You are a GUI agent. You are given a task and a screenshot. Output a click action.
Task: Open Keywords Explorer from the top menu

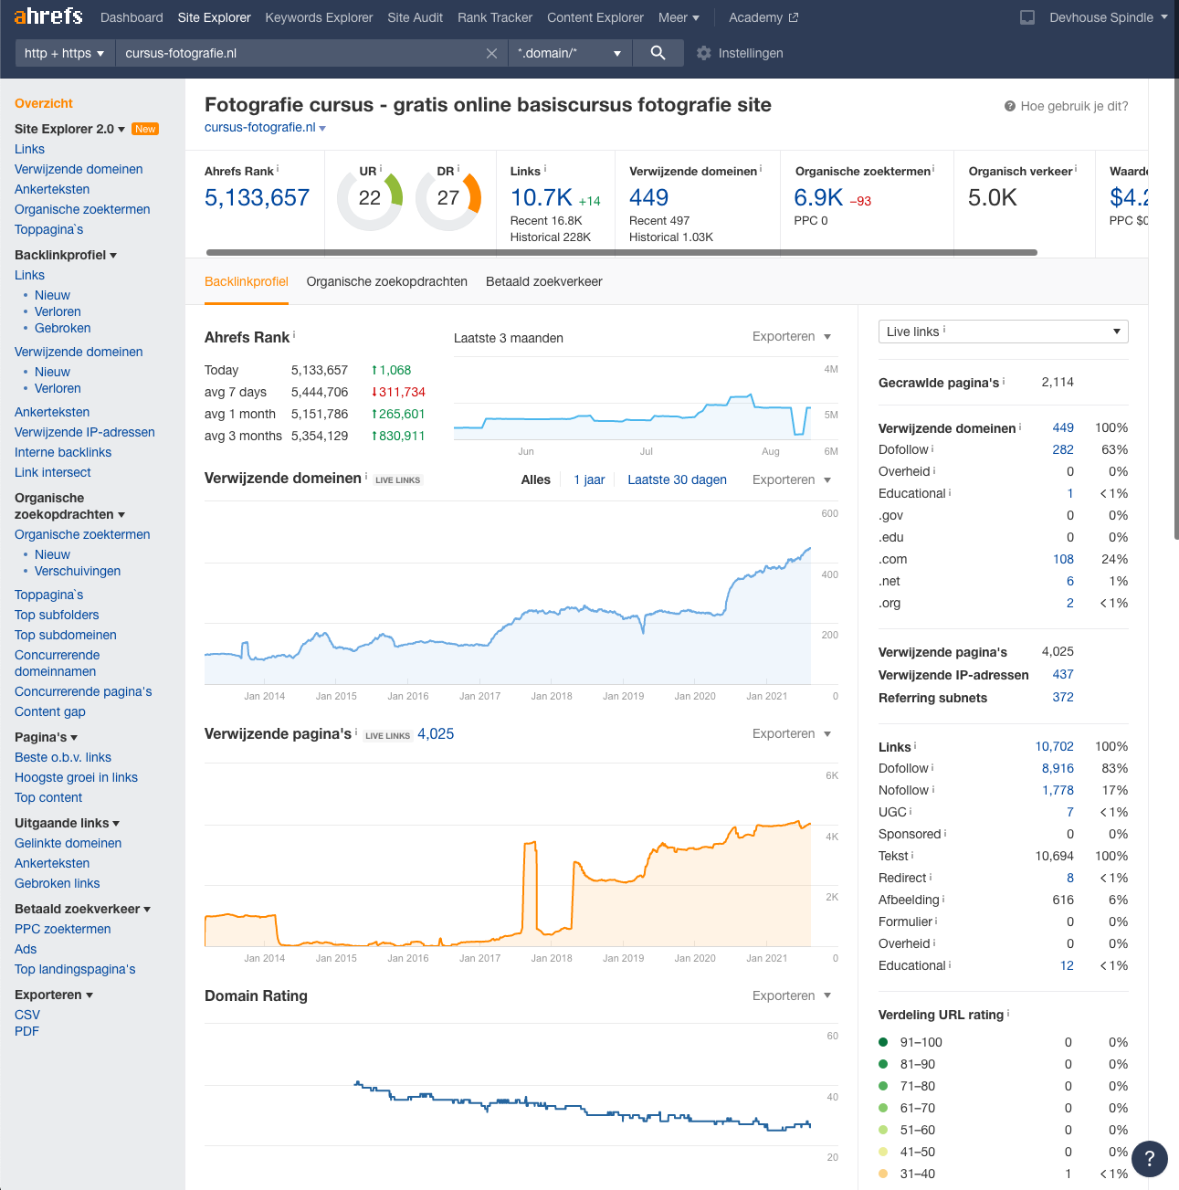pyautogui.click(x=319, y=17)
